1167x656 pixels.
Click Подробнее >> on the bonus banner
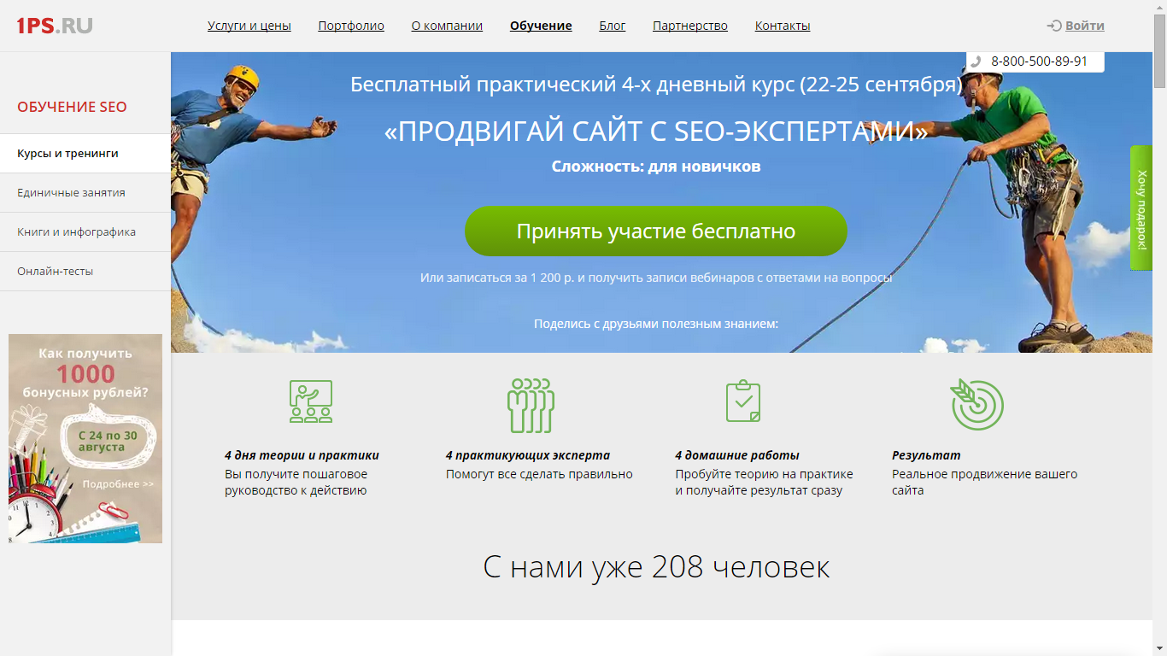(119, 484)
